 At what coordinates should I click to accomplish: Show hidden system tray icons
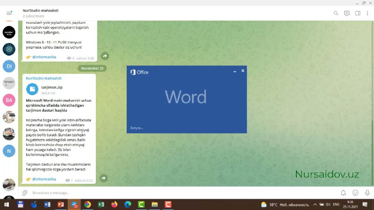[315, 204]
